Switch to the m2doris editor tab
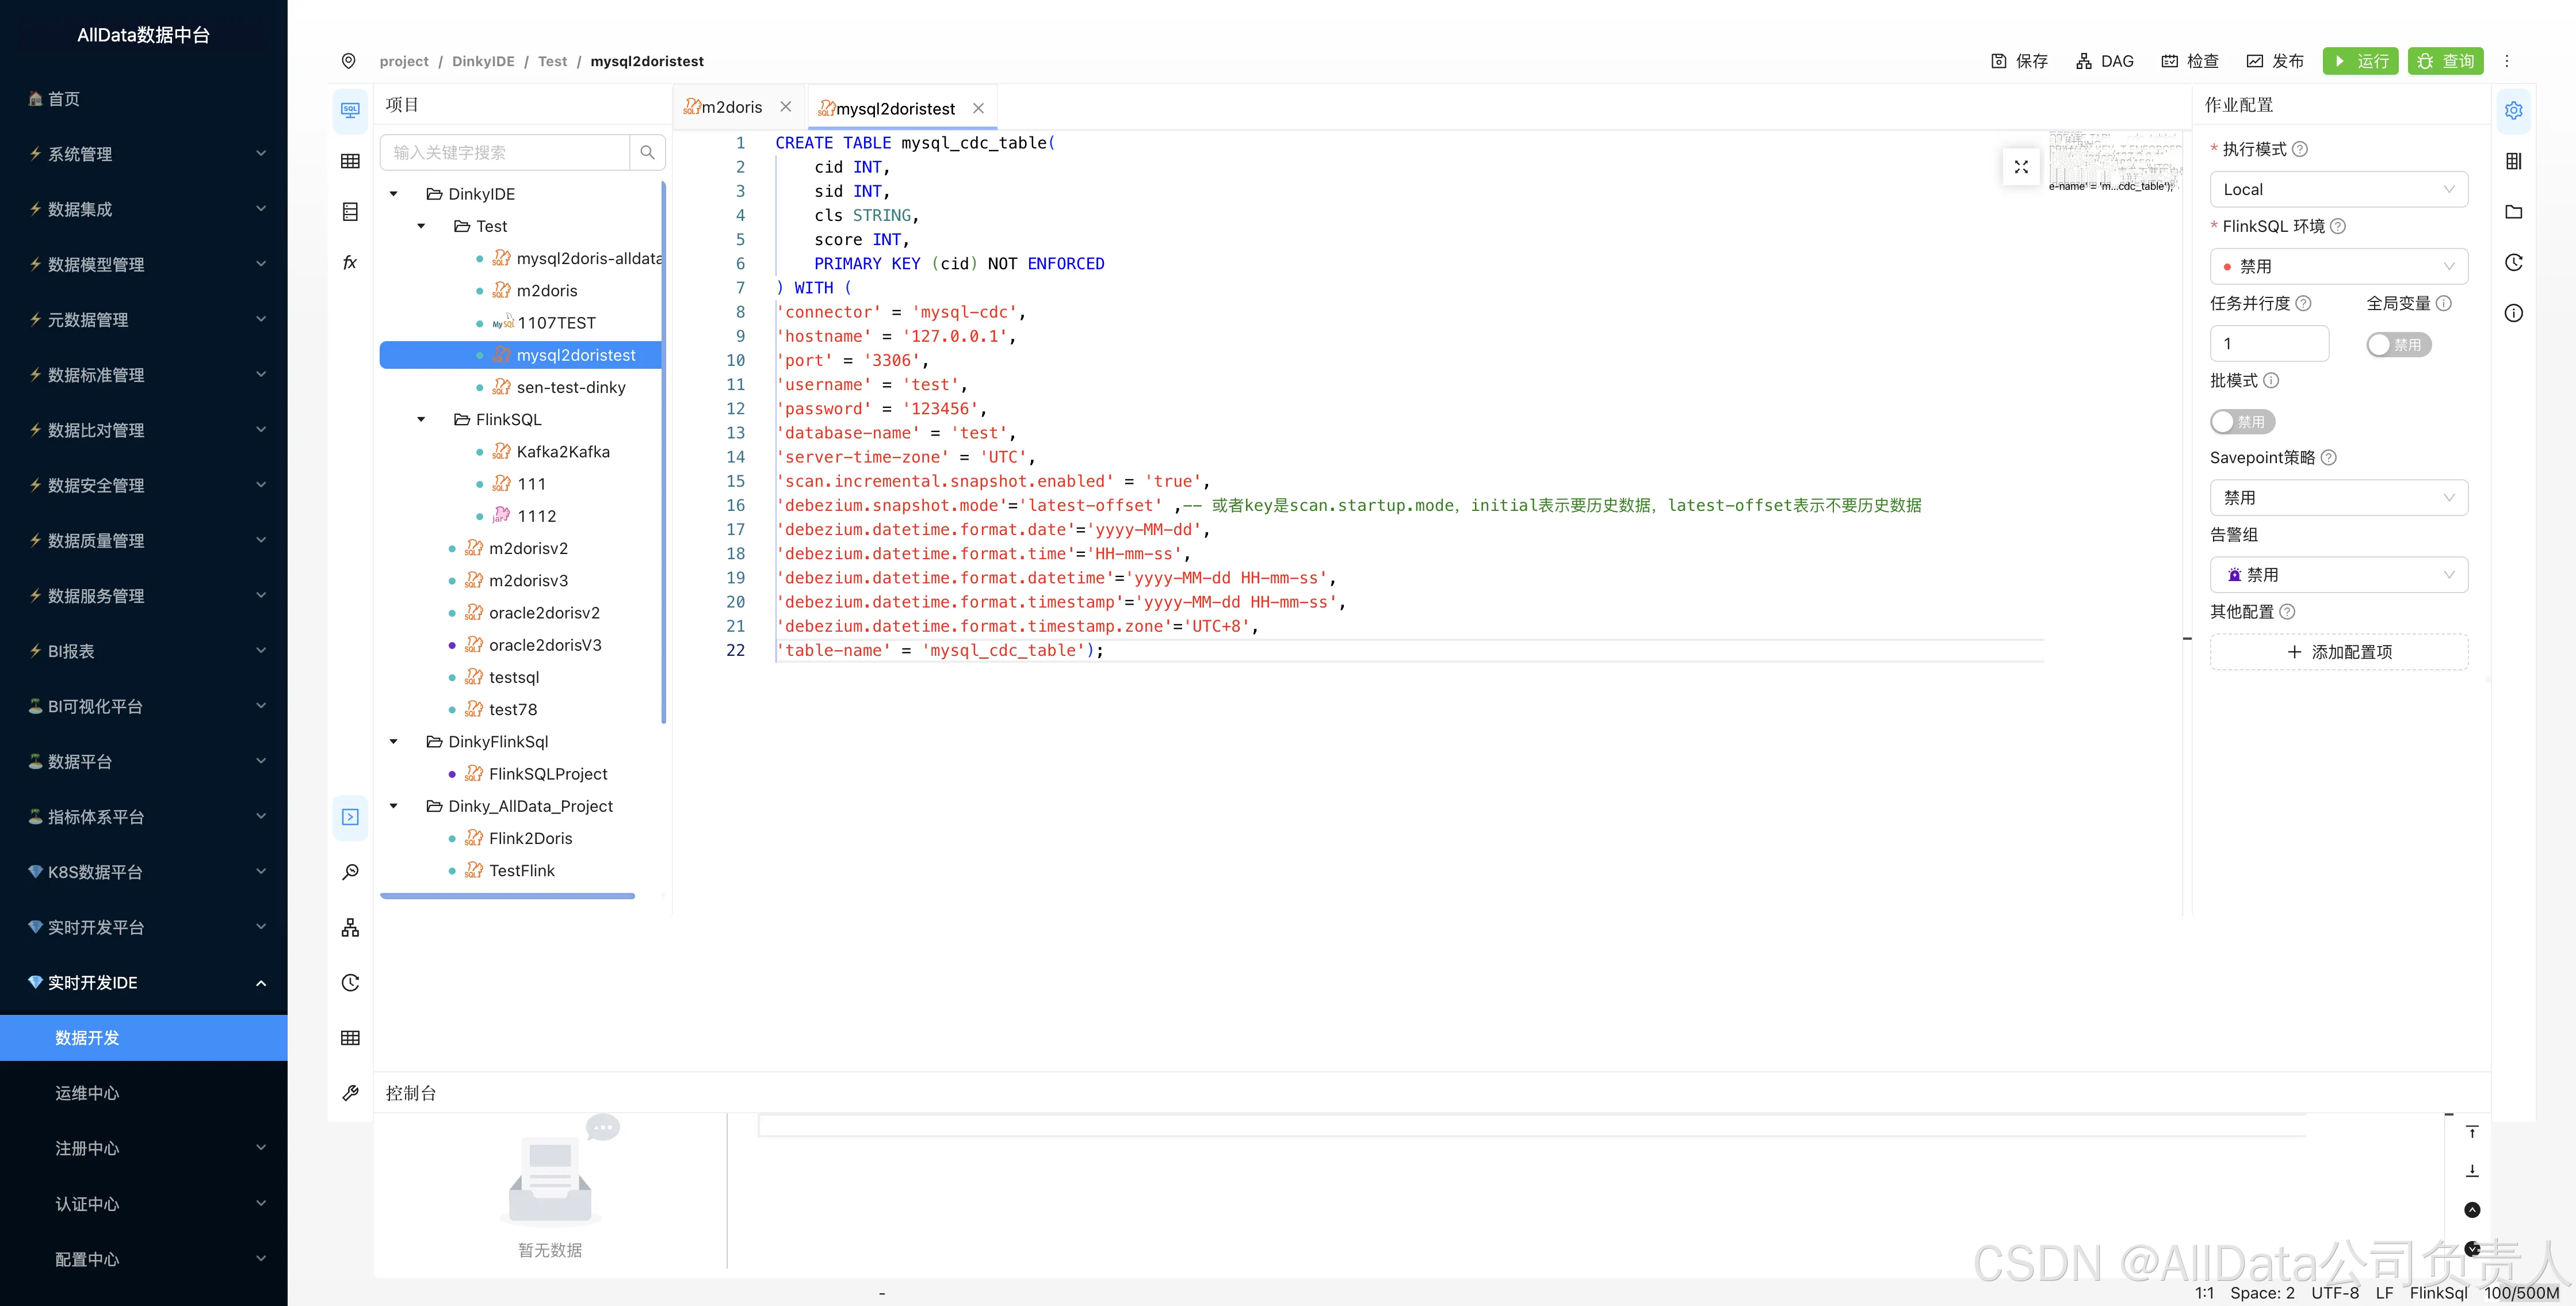Screen dimensions: 2576x1306 [731, 107]
